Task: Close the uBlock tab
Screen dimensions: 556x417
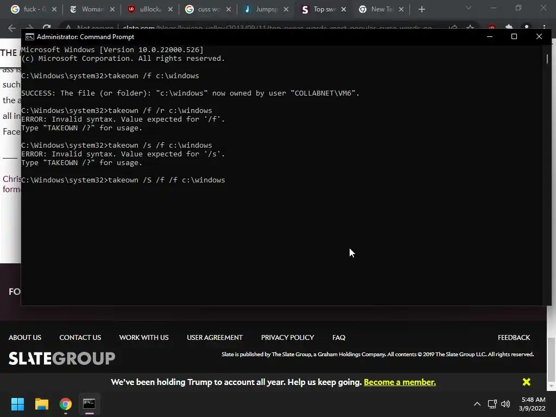Action: pos(170,10)
